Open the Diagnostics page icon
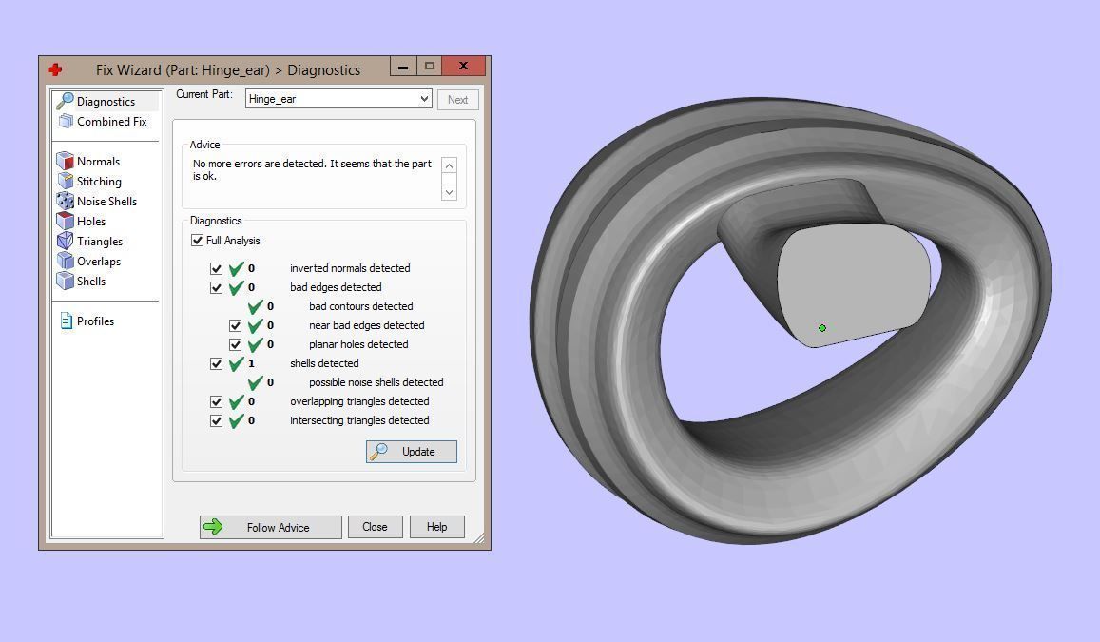This screenshot has width=1100, height=642. click(x=65, y=101)
